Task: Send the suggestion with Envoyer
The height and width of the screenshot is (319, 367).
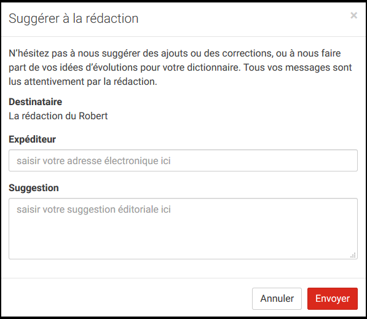Action: point(333,299)
